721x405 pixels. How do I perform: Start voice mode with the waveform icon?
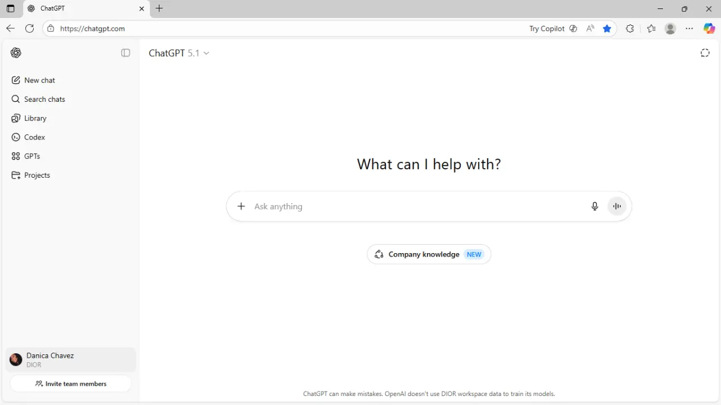(617, 206)
